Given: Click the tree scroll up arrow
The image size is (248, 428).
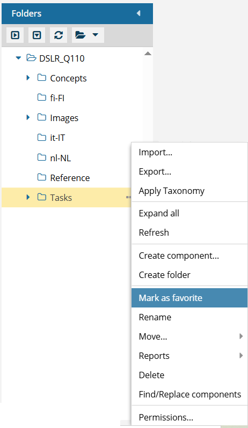Looking at the screenshot, I should (x=148, y=53).
